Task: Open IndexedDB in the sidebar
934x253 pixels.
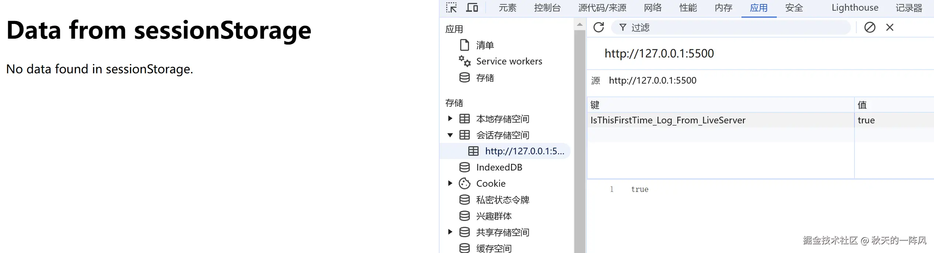Action: [499, 167]
